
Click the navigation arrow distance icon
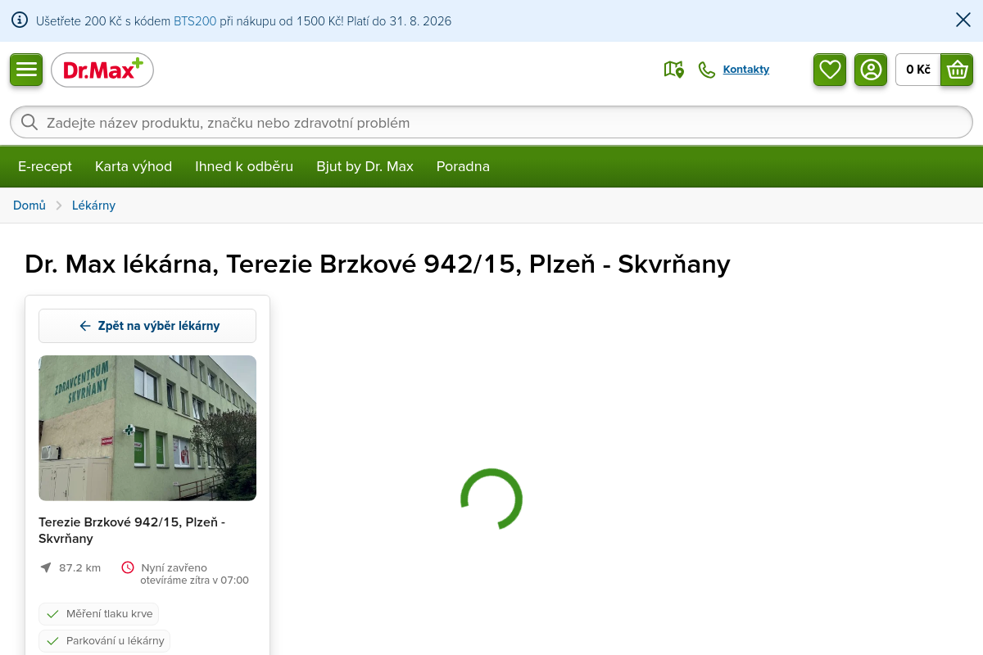point(46,567)
